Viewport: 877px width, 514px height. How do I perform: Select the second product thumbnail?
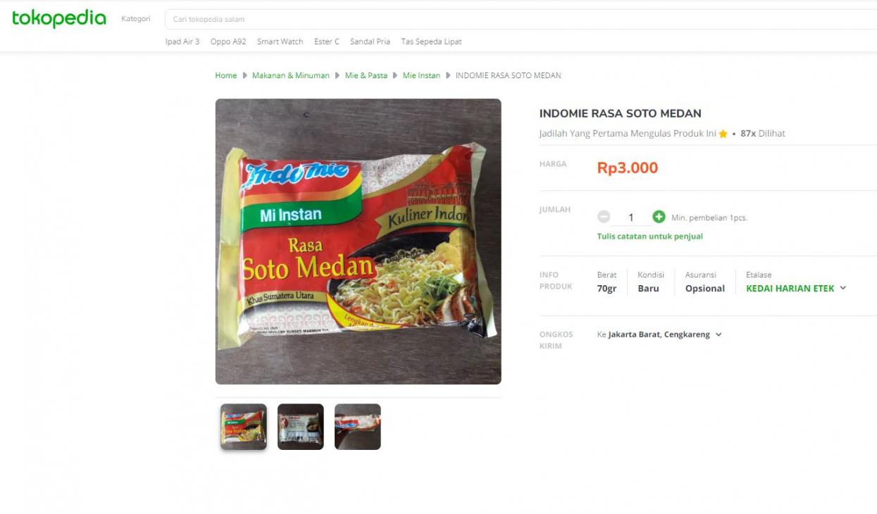click(300, 427)
